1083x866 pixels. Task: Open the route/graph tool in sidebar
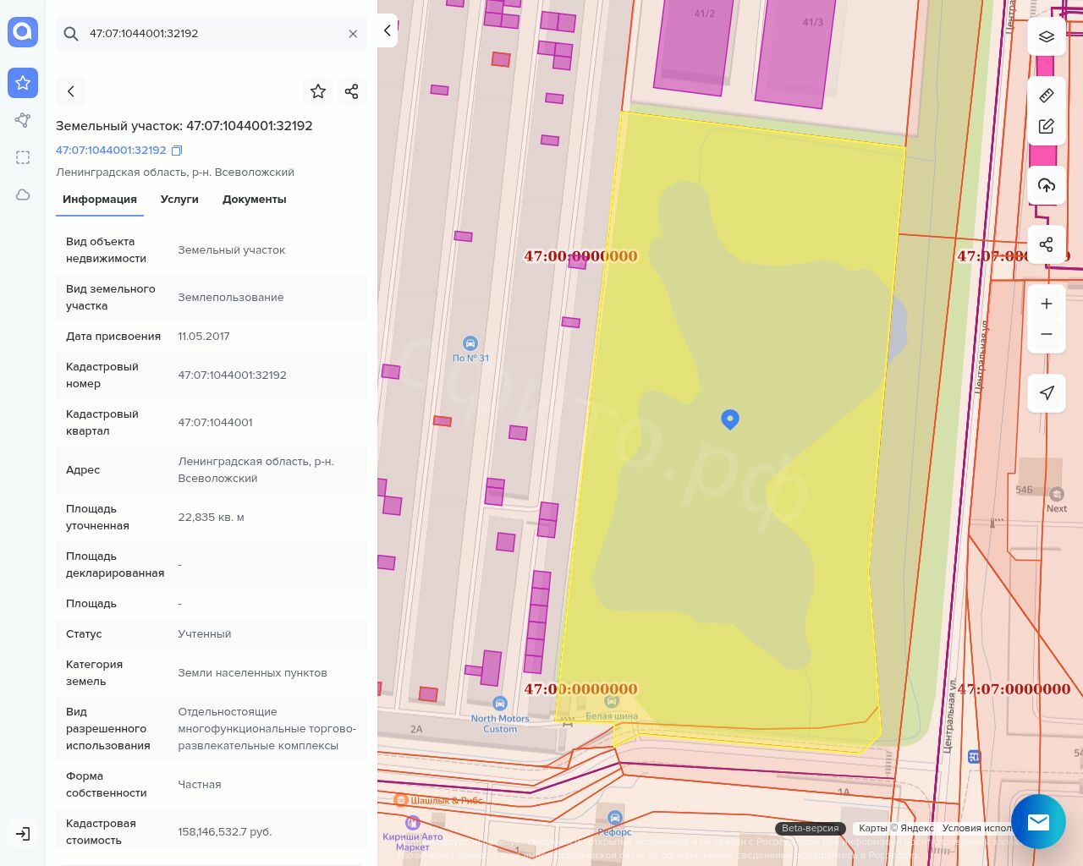(23, 120)
